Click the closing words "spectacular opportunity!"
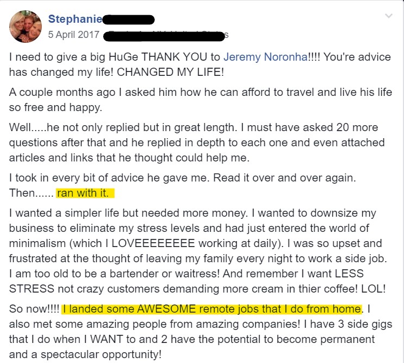 coord(101,354)
